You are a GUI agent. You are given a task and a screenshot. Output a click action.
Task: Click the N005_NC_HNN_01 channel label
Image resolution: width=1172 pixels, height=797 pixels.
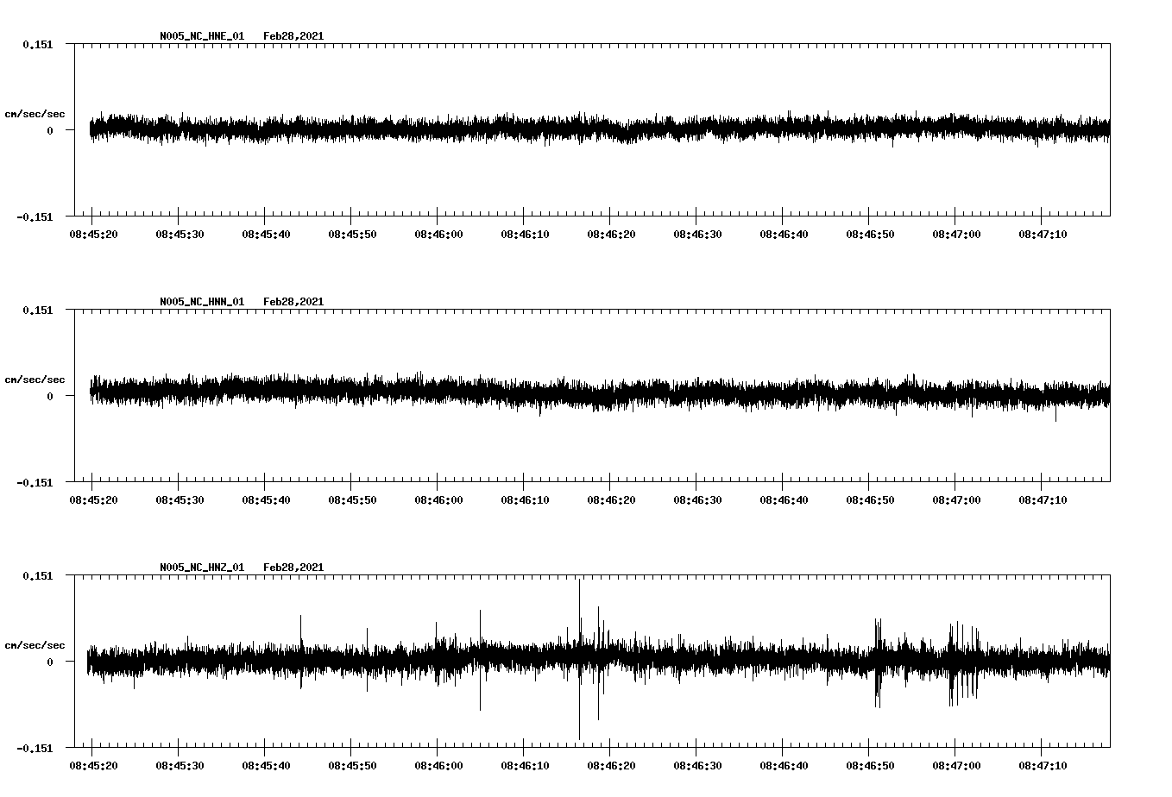click(x=200, y=302)
